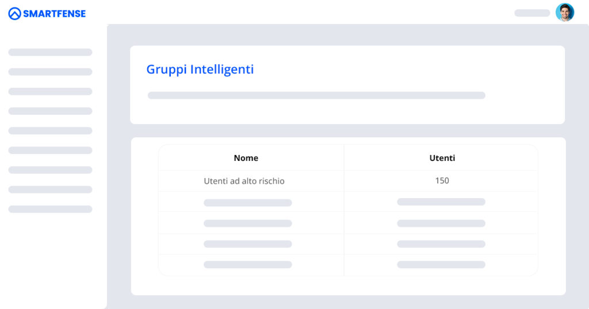Click the users placeholder in the last table row

441,264
